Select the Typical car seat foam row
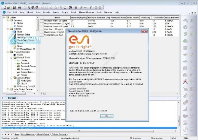 (x=54, y=35)
